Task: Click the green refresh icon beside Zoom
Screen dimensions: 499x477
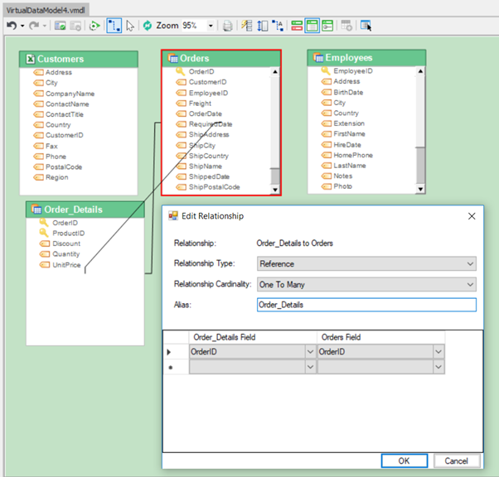Action: coord(147,26)
